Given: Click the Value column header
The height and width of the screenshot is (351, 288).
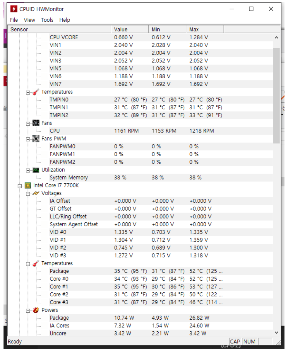Looking at the screenshot, I should point(130,29).
